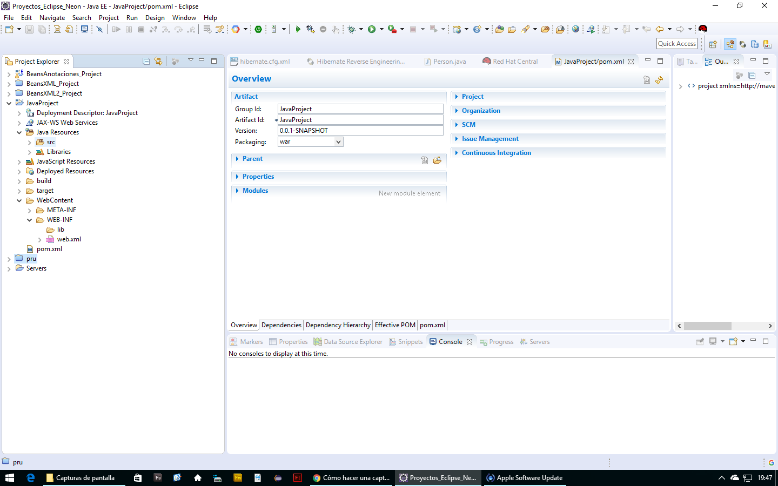Click the Google Cloud Platform toolbar icon
The image size is (778, 486).
[x=236, y=29]
